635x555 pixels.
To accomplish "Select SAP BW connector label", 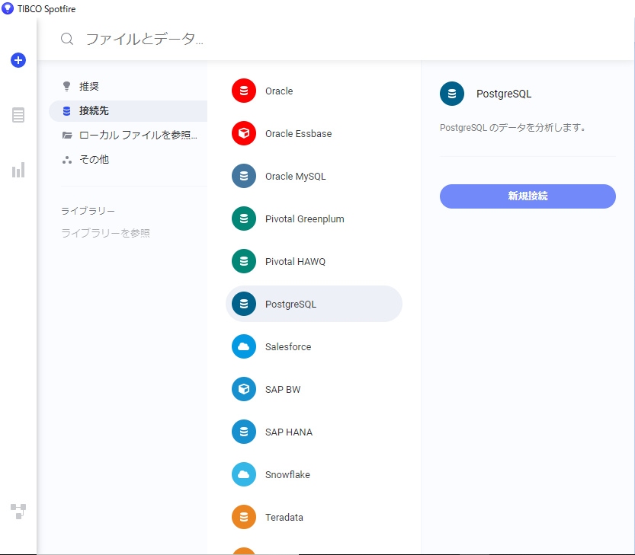I will click(x=283, y=390).
